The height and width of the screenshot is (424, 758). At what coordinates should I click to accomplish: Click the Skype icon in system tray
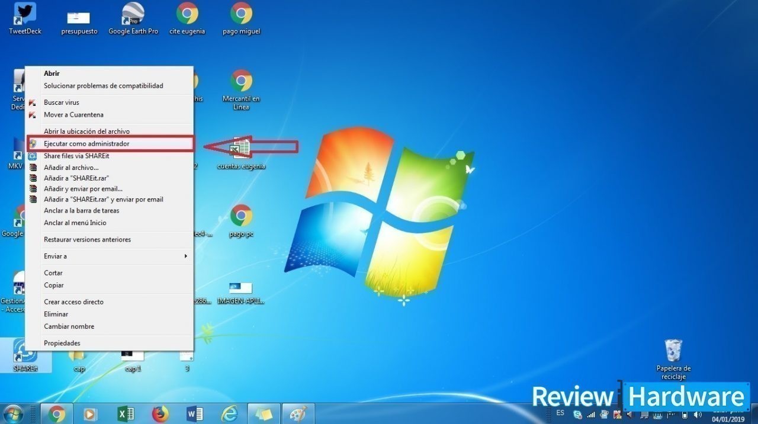(x=577, y=415)
